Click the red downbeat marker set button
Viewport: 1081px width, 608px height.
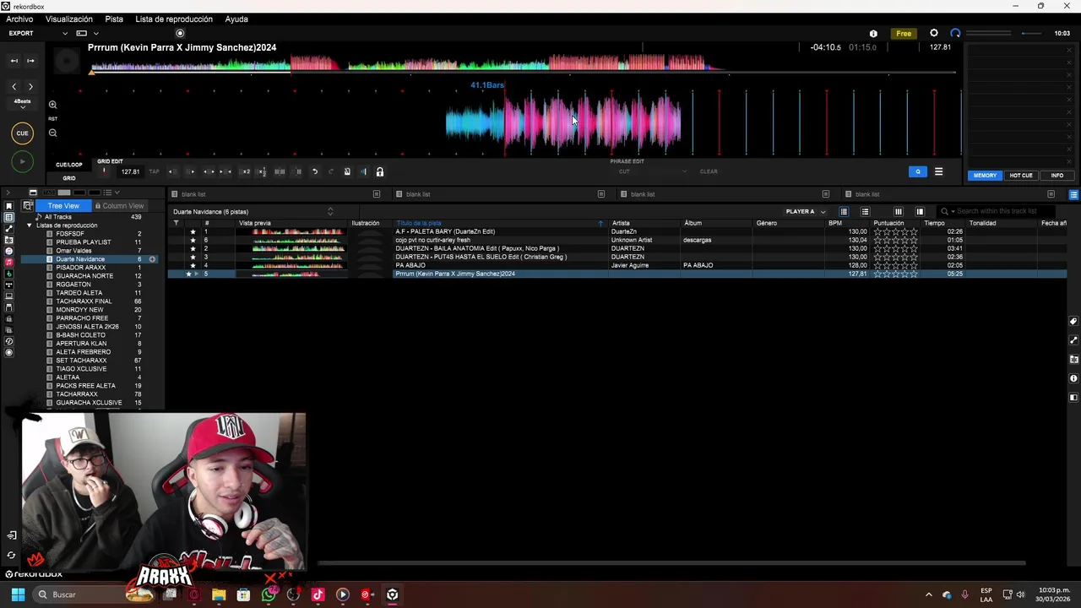104,171
